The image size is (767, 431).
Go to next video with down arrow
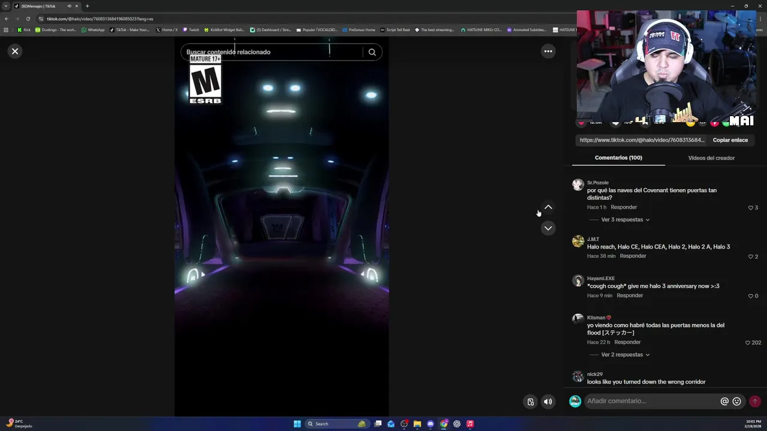[548, 228]
